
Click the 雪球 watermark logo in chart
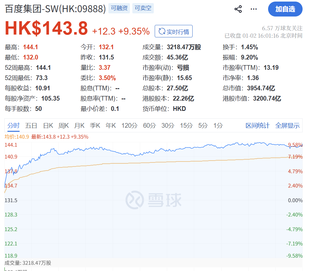[x=153, y=200]
